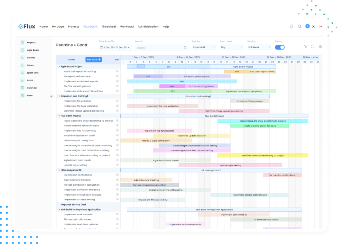Screen dimensions: 338x244
Task: Open the Display Full Week dropdown
Action: coord(259,47)
